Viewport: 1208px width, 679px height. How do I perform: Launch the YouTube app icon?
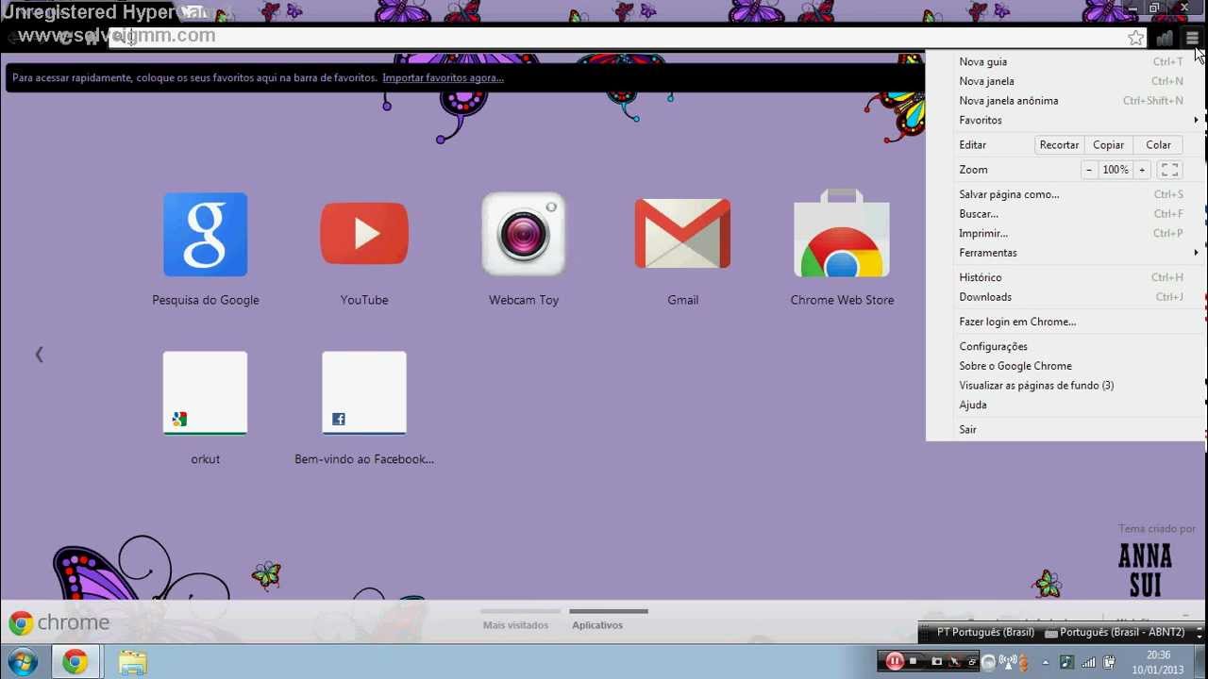pyautogui.click(x=364, y=235)
